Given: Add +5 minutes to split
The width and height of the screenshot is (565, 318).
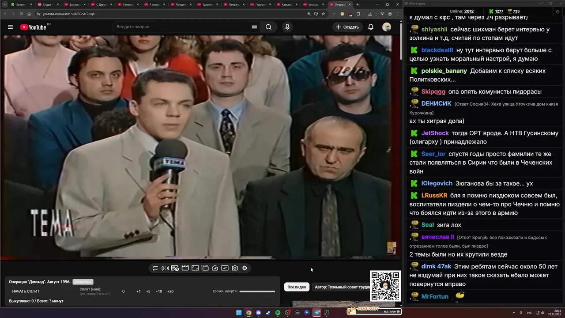Looking at the screenshot, I should [x=148, y=291].
